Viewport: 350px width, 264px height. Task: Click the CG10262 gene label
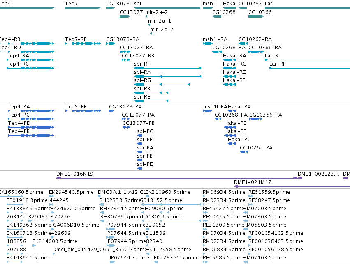pyautogui.click(x=250, y=4)
